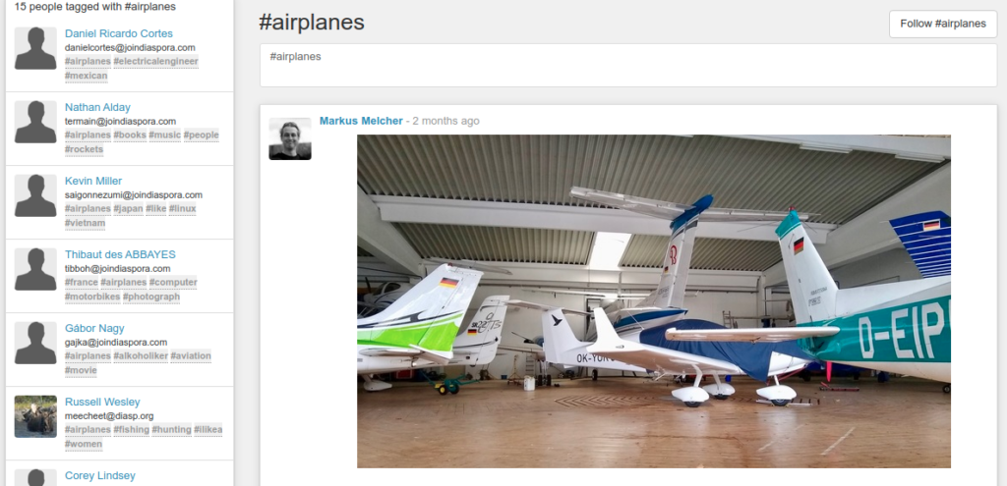This screenshot has width=1007, height=486.
Task: Open Markus Melcher's profile link
Action: [361, 121]
